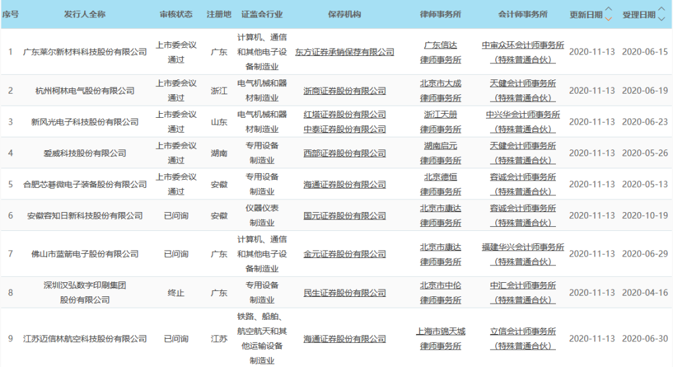
Task: Open 天健会计师事务所 link in the 杭州柯林电气 row
Action: click(523, 91)
